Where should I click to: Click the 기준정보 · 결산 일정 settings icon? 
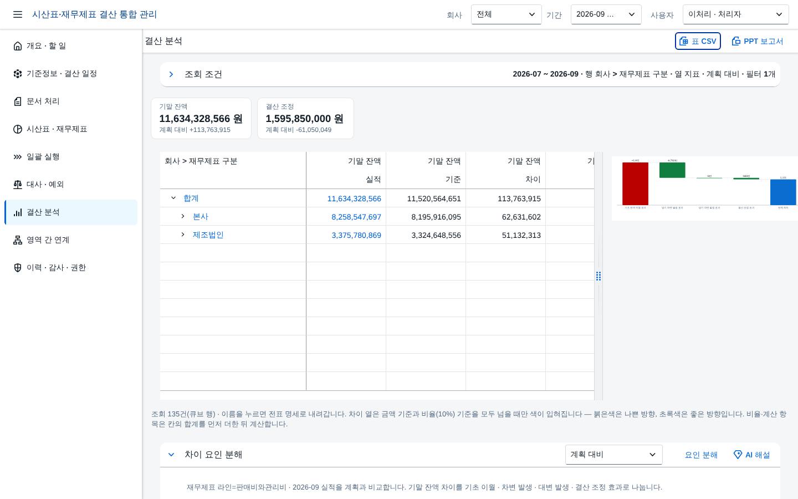pos(18,74)
